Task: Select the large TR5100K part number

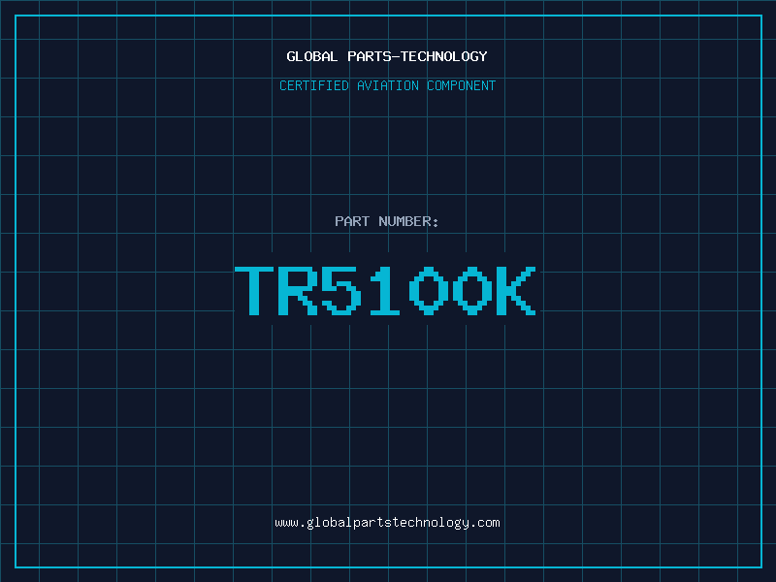Action: [x=387, y=291]
